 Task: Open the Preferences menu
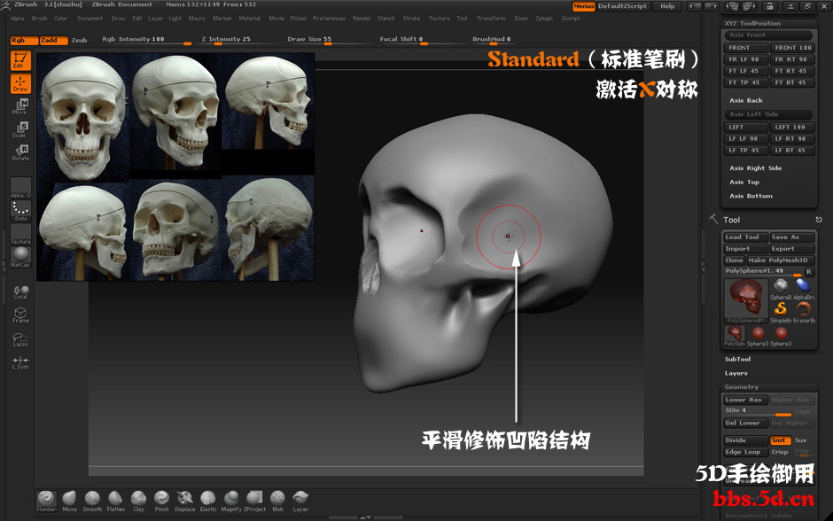329,19
